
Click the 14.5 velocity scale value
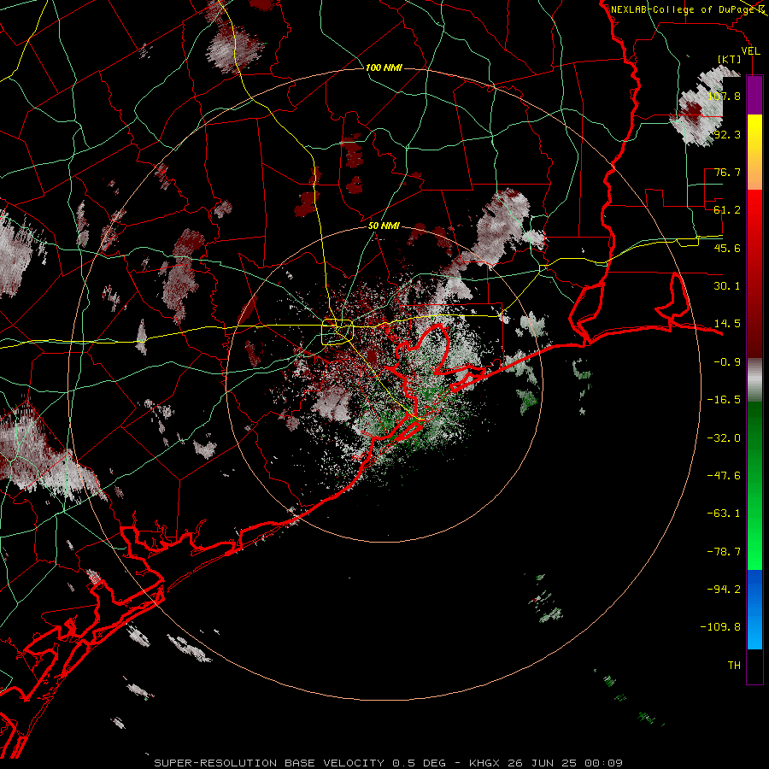click(x=727, y=324)
